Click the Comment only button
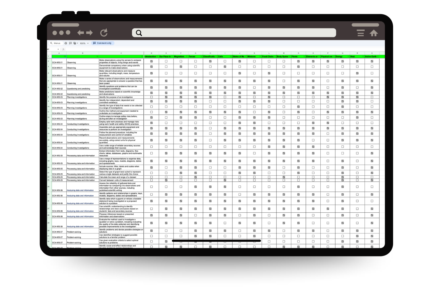 click(103, 43)
